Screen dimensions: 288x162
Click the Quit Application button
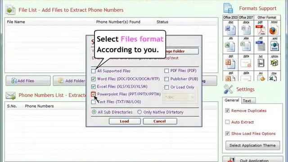[253, 159]
